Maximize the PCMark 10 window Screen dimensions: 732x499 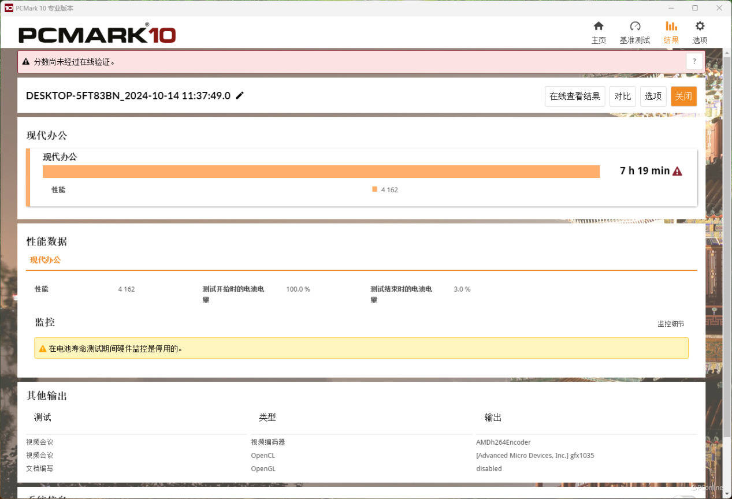click(694, 8)
